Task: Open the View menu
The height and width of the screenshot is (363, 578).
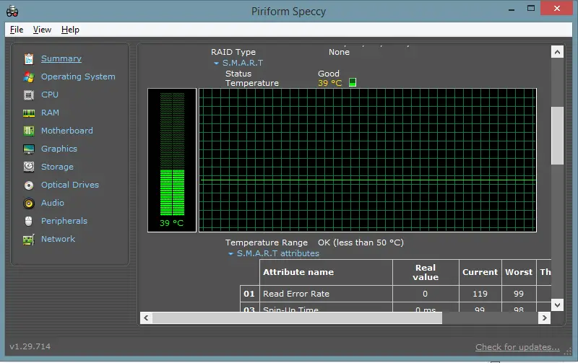Action: (42, 30)
